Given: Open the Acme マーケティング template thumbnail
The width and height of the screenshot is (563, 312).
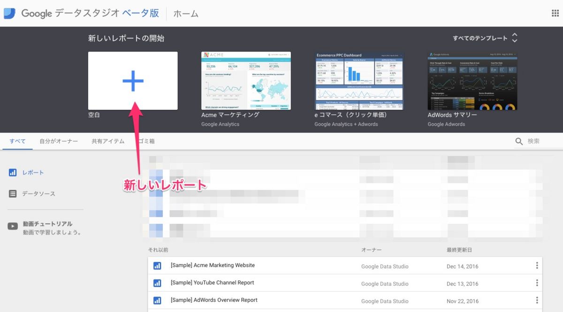Looking at the screenshot, I should pyautogui.click(x=246, y=81).
